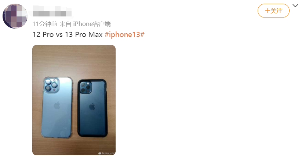The height and width of the screenshot is (156, 298).
Task: Open the post via the 11分钟前 timestamp
Action: coord(45,24)
